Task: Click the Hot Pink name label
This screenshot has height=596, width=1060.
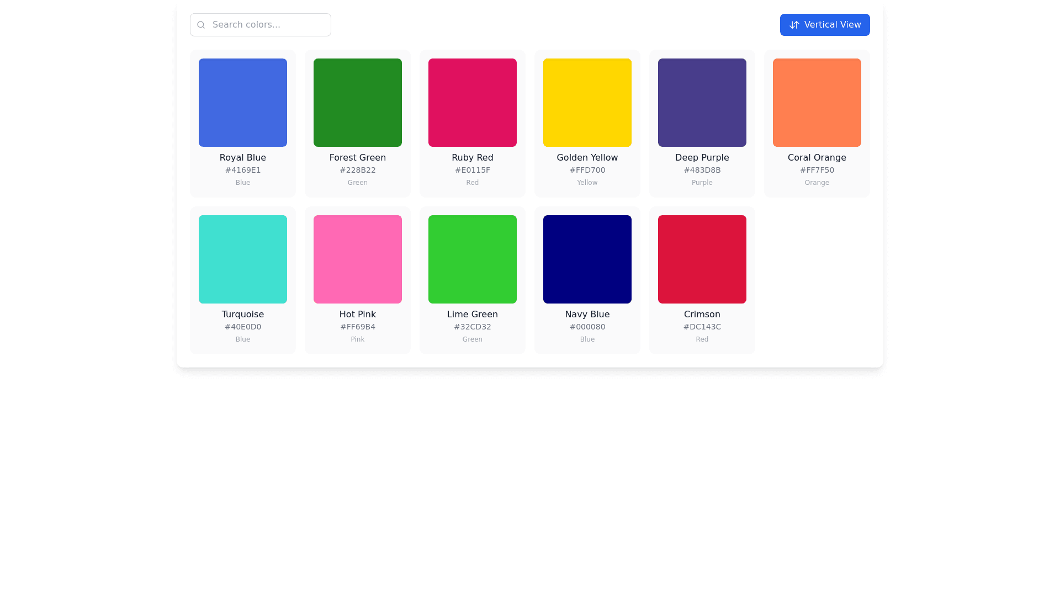Action: 357,315
